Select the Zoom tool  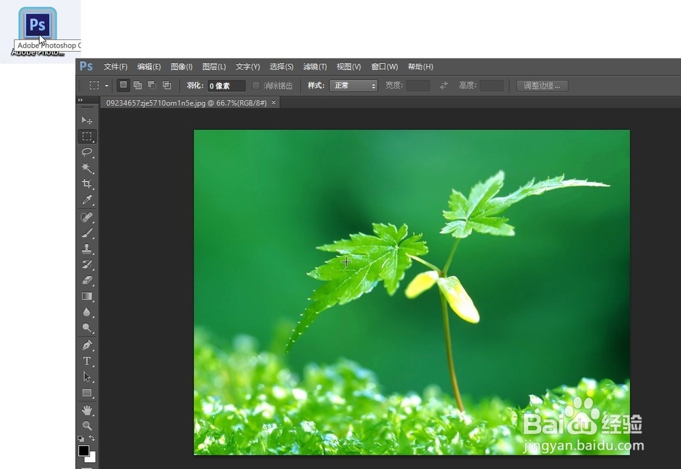click(x=87, y=425)
